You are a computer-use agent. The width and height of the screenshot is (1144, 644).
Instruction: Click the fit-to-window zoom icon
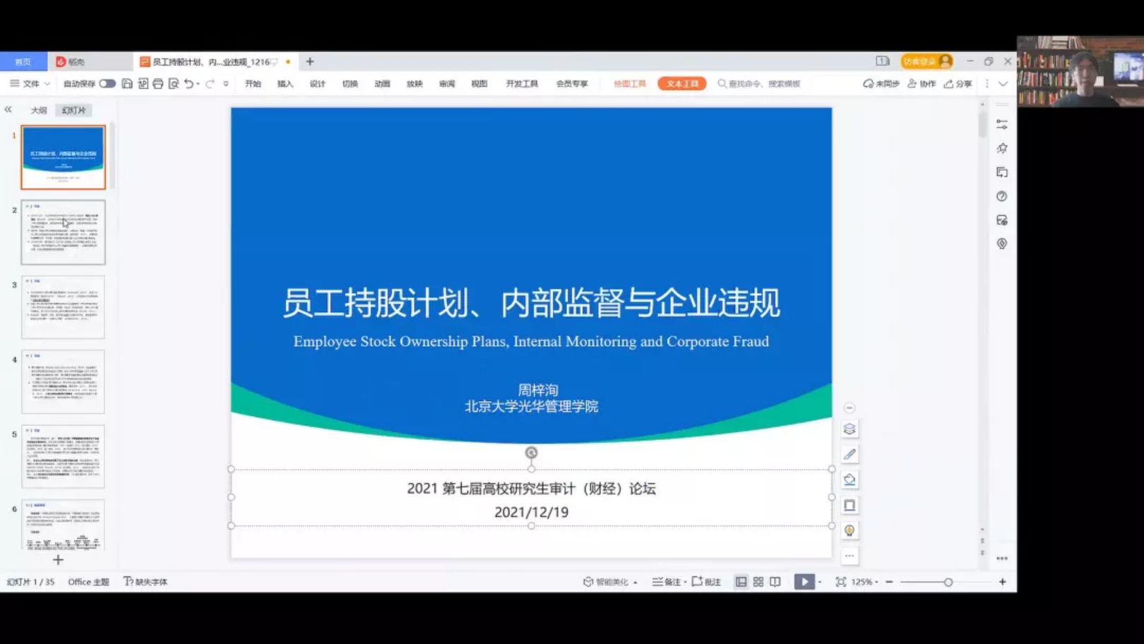tap(840, 582)
